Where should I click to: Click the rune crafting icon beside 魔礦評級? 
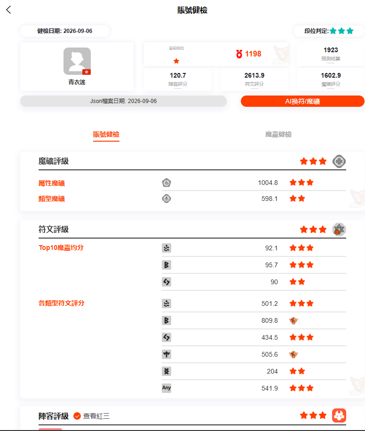tap(339, 161)
